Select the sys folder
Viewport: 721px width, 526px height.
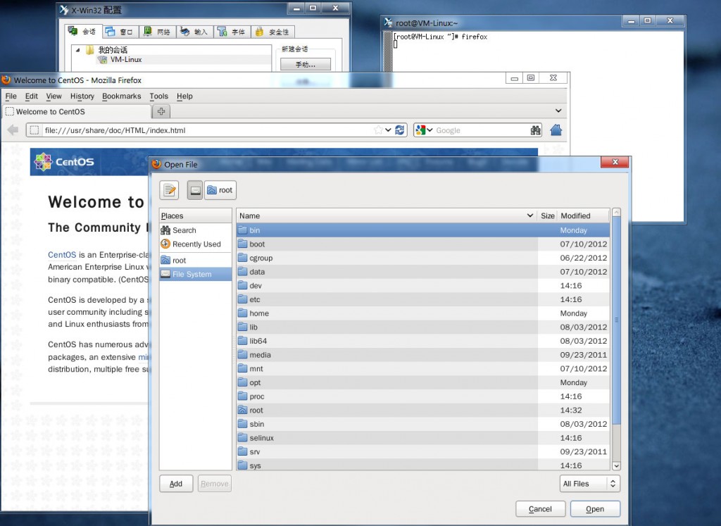423,465
